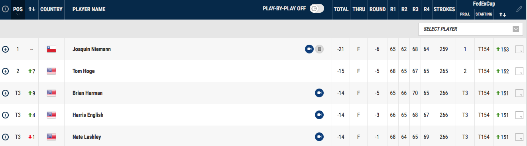This screenshot has height=146, width=527.
Task: Sort by the TOTAL column header
Action: click(x=341, y=9)
